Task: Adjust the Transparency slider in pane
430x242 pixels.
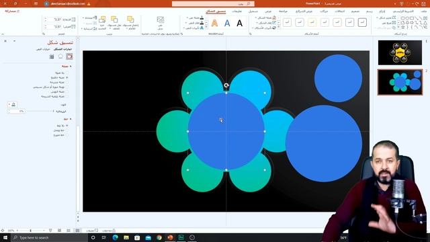Action: [41, 112]
